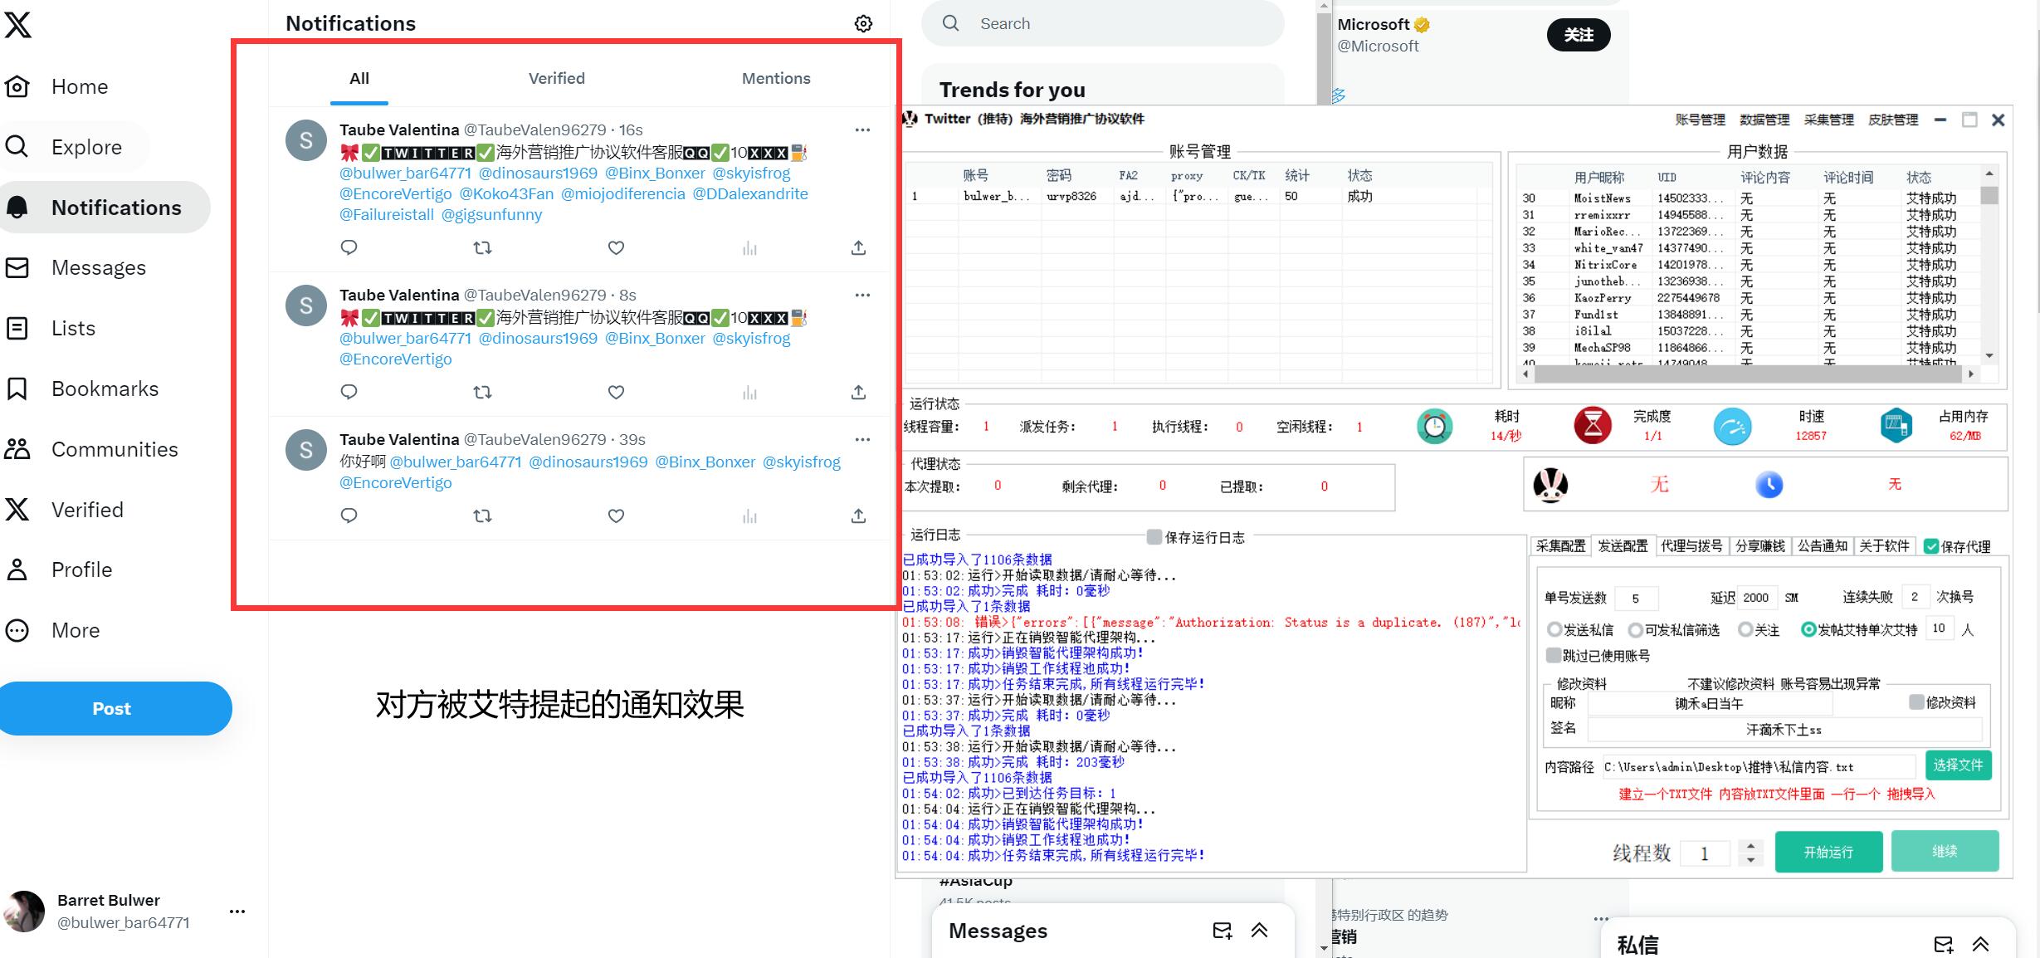Repost the second Taube Valentina post
The height and width of the screenshot is (958, 2040).
[x=482, y=392]
